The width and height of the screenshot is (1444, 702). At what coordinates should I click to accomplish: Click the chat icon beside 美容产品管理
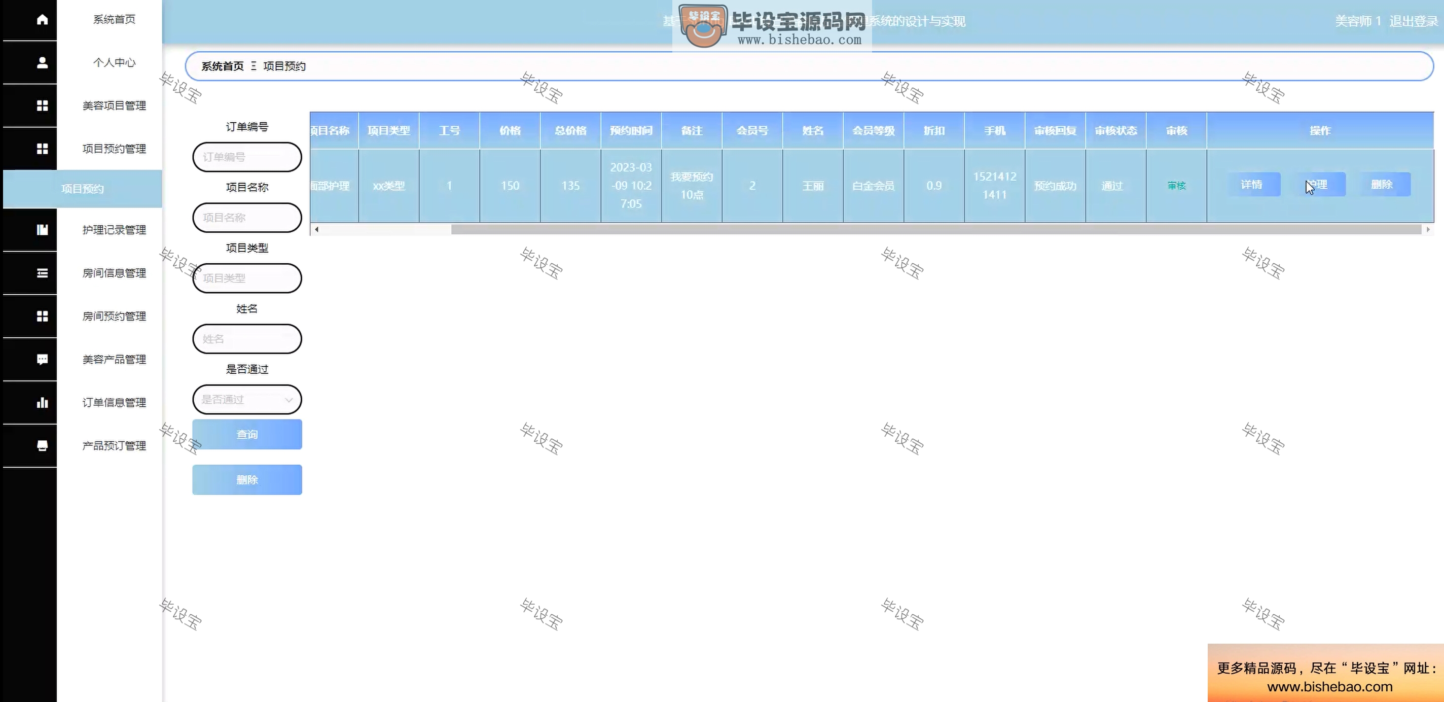42,360
